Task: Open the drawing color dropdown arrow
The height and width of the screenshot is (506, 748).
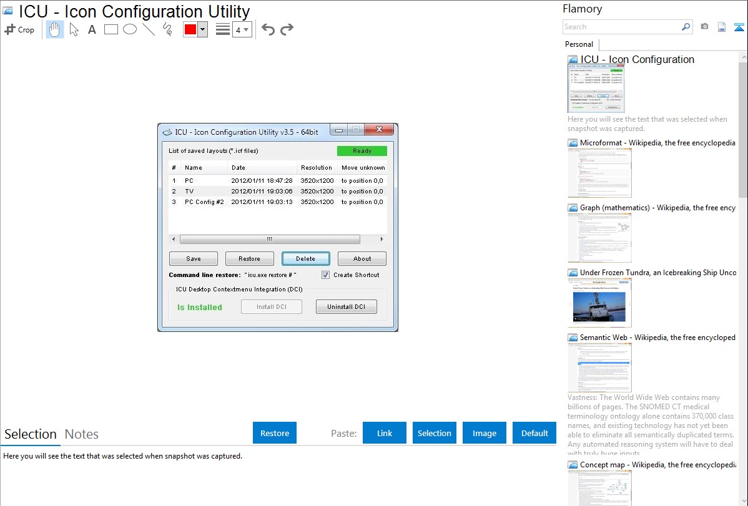Action: click(203, 29)
